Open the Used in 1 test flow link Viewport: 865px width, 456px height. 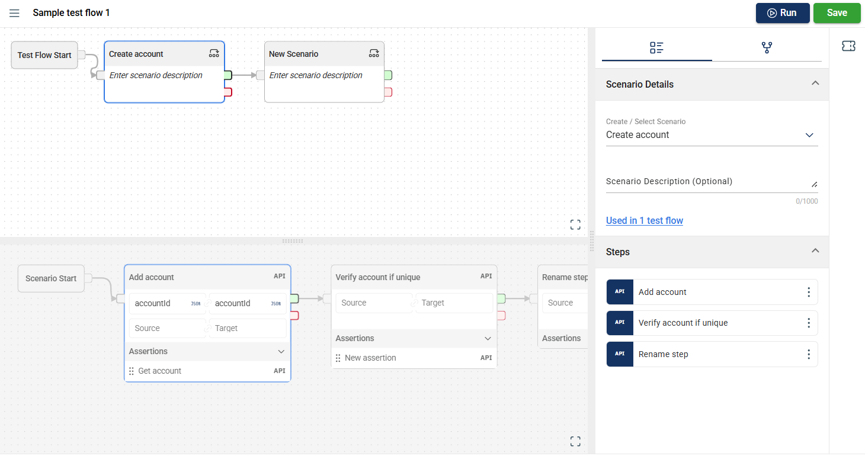644,220
